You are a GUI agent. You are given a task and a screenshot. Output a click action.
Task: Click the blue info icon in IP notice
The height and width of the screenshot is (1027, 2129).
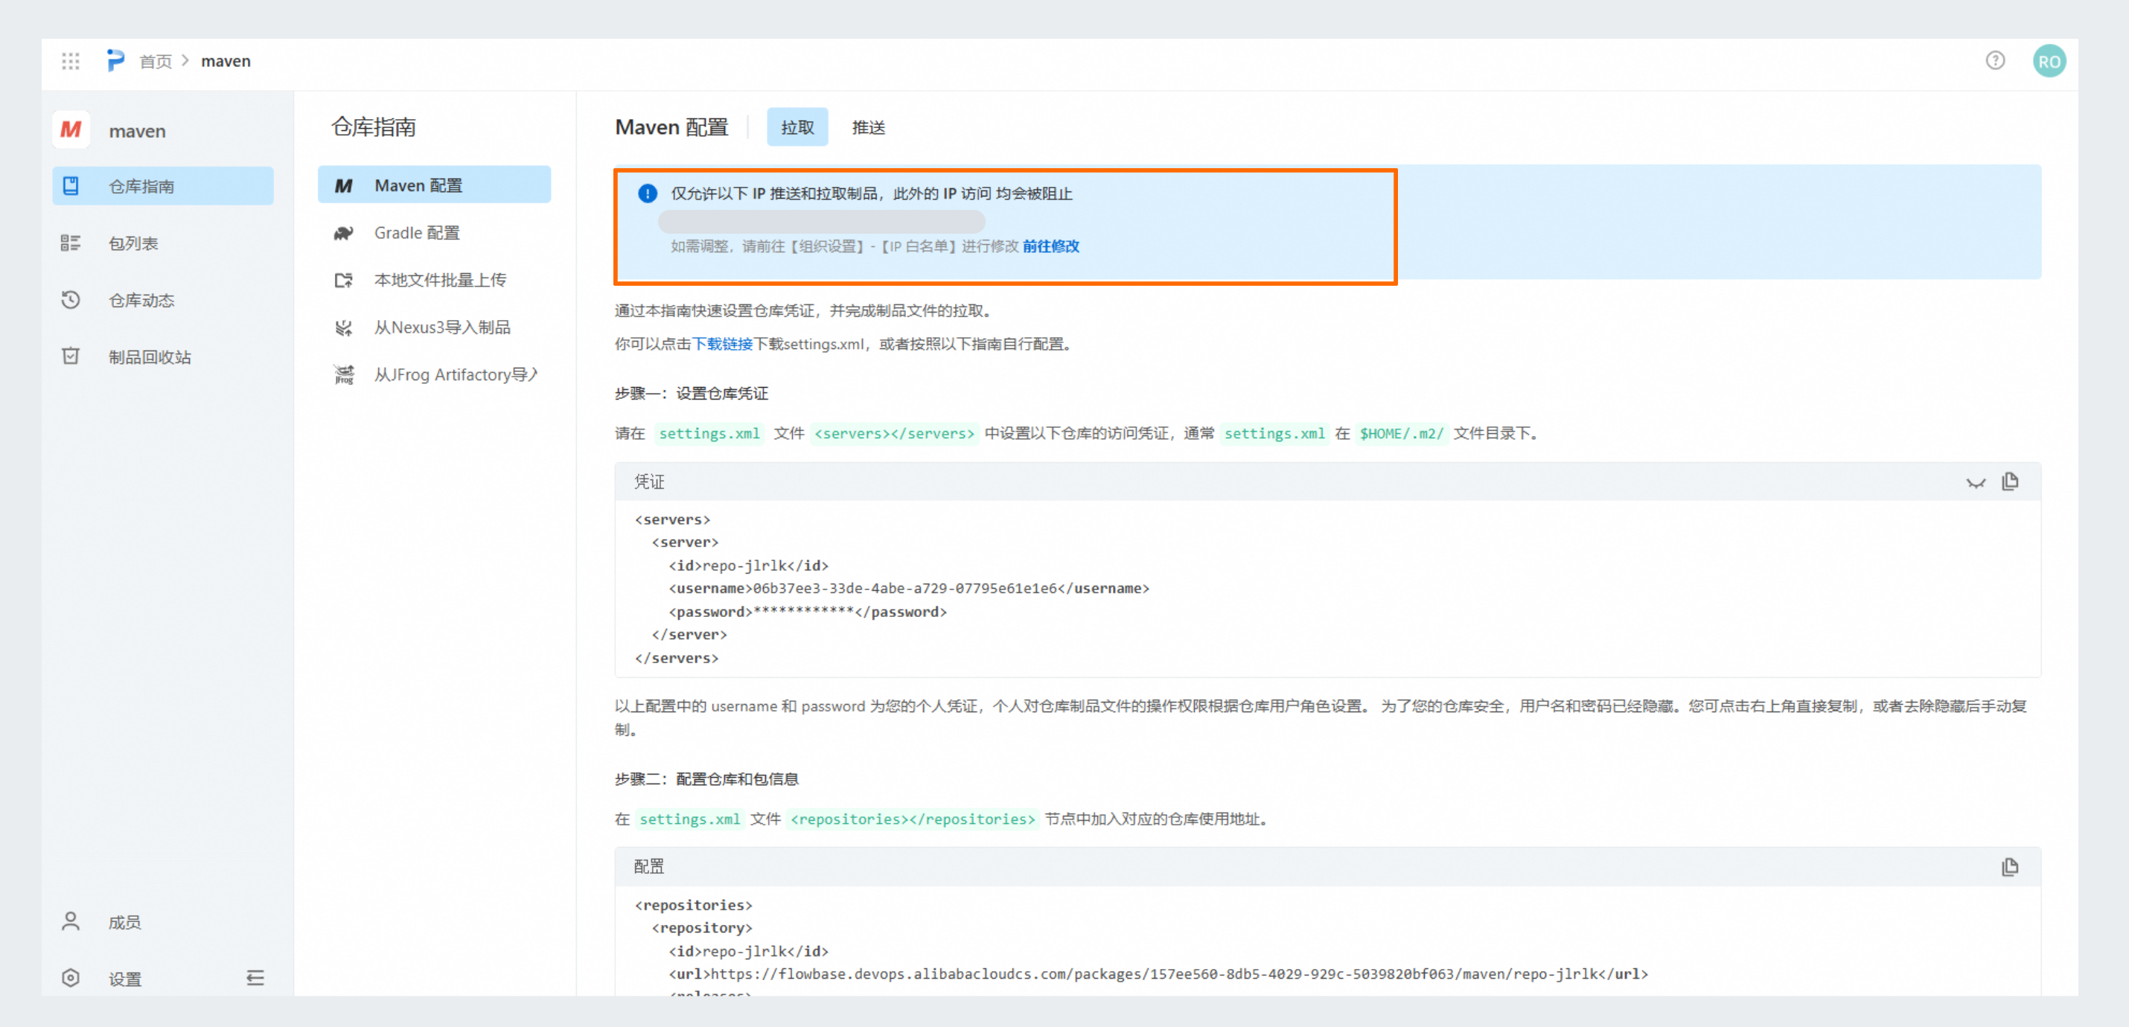(648, 193)
